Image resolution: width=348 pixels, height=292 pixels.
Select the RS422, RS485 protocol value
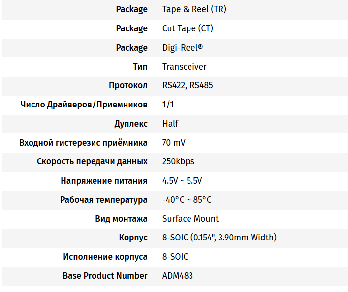[x=188, y=85]
